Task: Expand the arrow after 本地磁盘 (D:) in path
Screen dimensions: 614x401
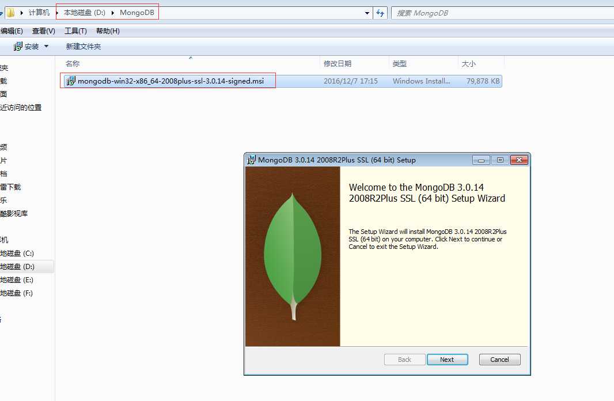Action: click(112, 13)
